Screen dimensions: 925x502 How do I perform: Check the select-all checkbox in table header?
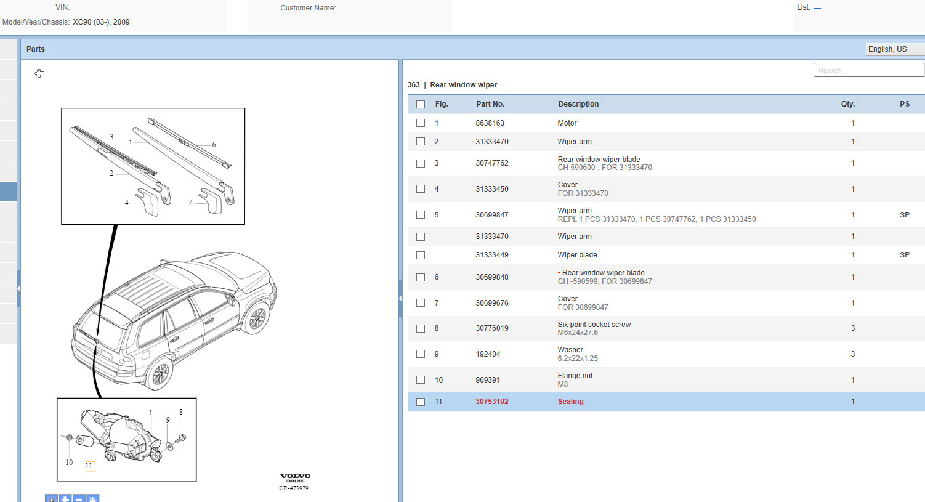coord(421,105)
